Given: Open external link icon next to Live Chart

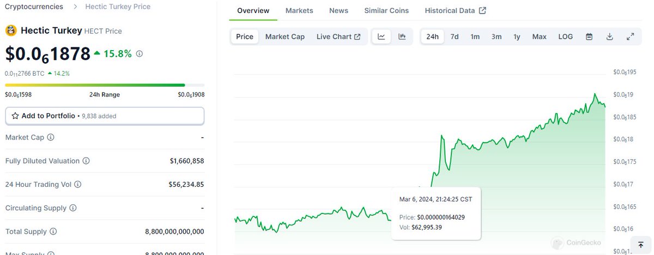Looking at the screenshot, I should [x=358, y=37].
